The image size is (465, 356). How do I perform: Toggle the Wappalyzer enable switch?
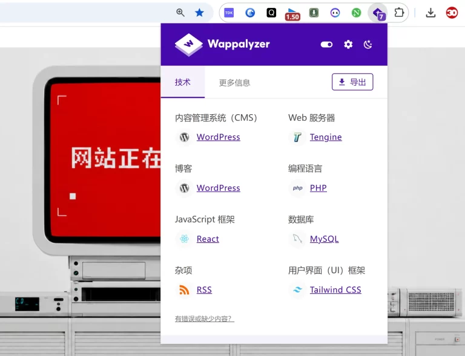coord(326,44)
